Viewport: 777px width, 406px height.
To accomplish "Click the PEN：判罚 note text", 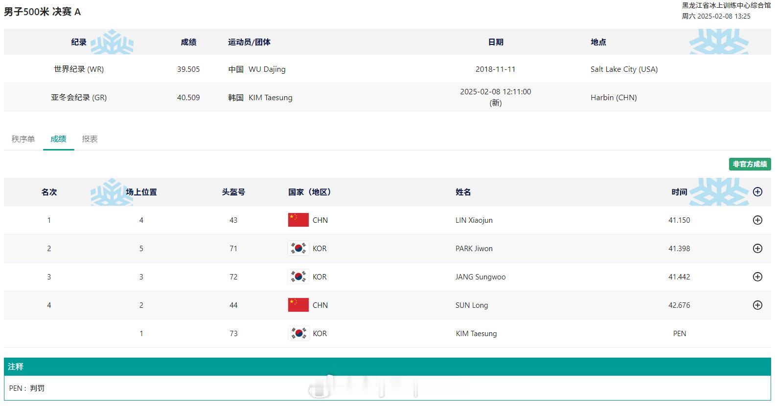I will coord(27,388).
